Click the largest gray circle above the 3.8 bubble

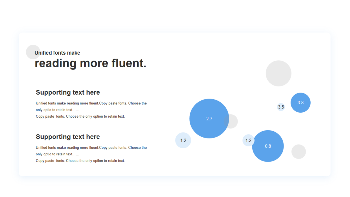tap(279, 73)
